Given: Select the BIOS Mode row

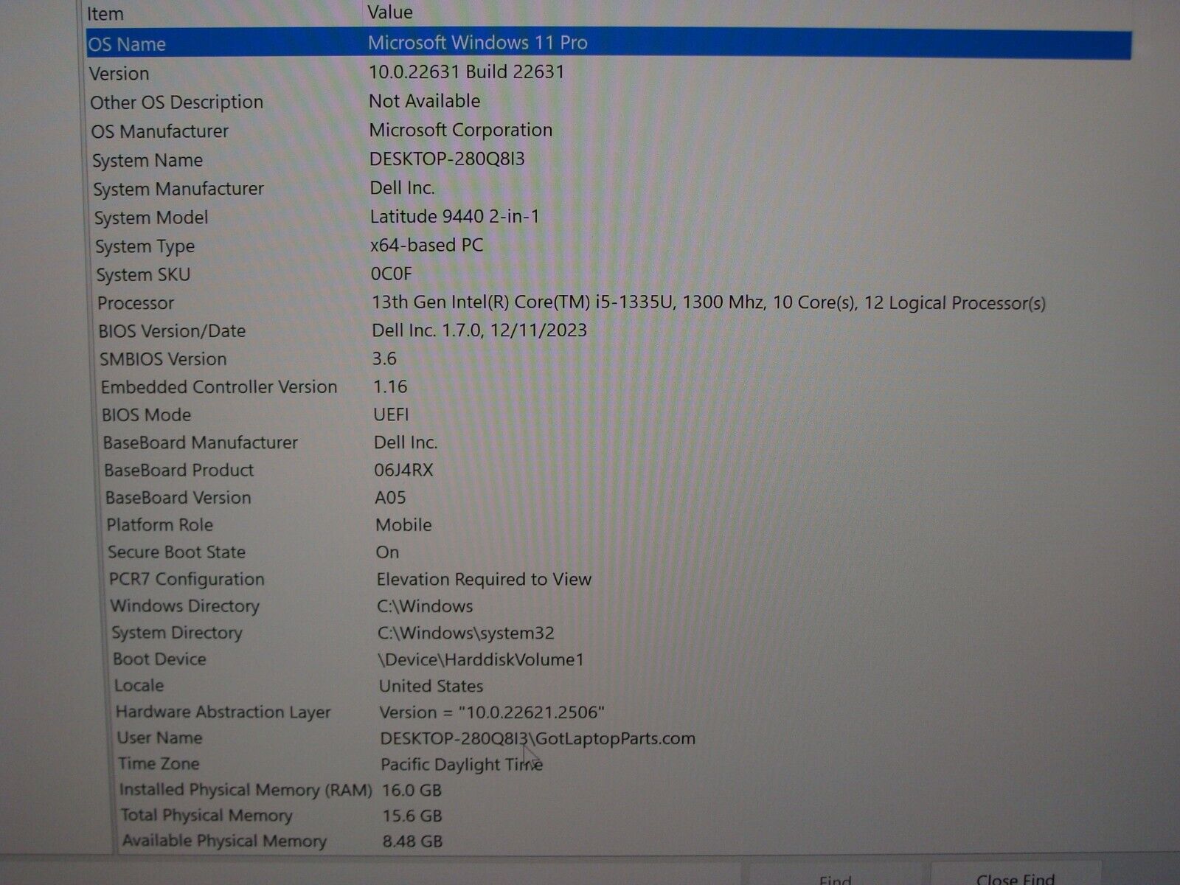Looking at the screenshot, I should coord(146,415).
